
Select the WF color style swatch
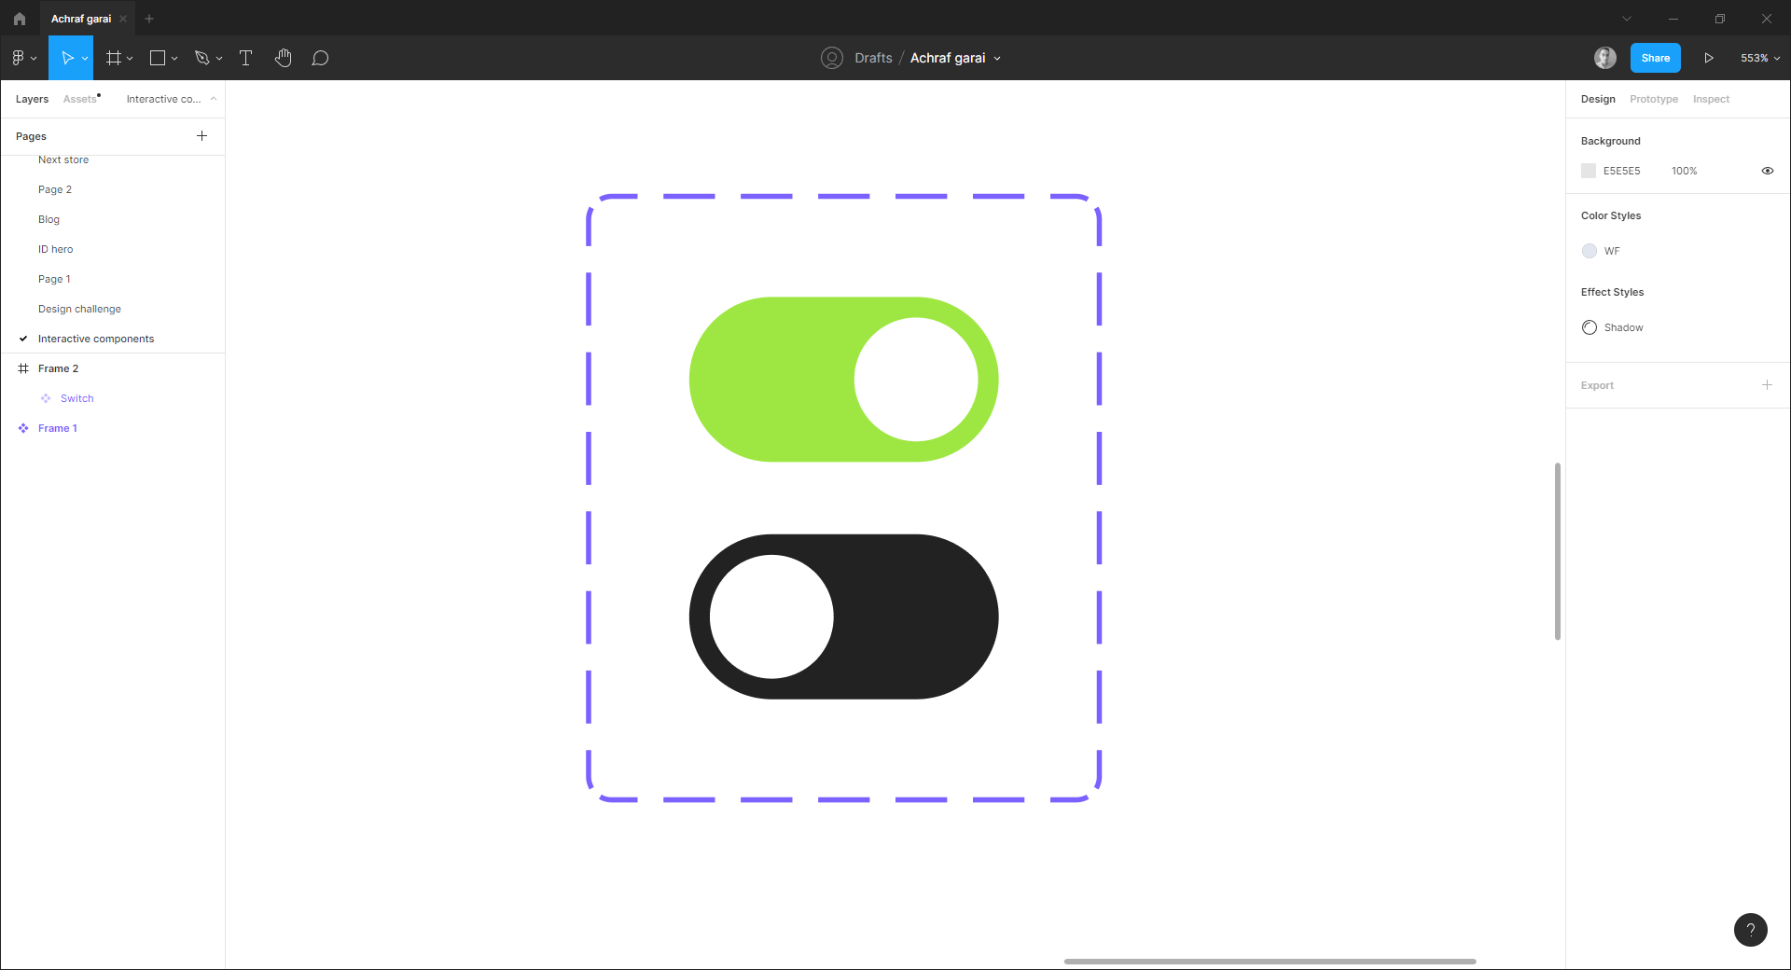pyautogui.click(x=1590, y=251)
